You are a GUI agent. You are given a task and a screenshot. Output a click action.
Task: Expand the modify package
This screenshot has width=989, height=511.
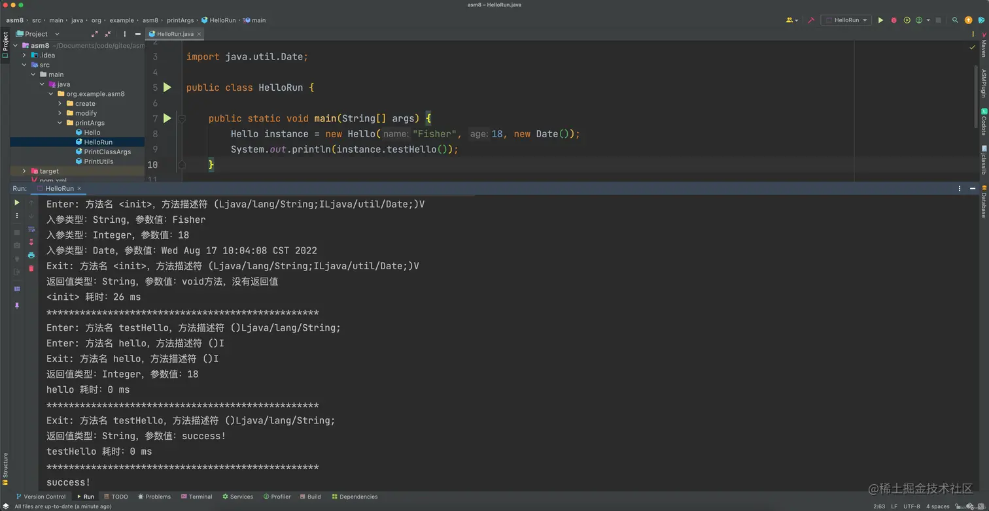60,113
